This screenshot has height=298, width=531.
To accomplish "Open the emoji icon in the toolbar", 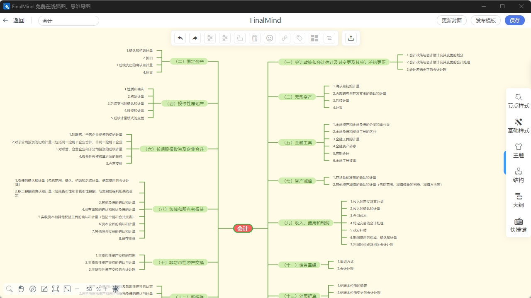I will point(269,38).
